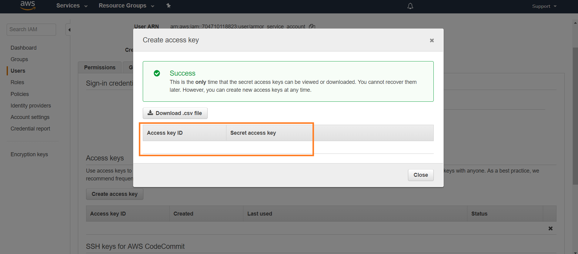Close the Create access key dialog with X
Screen dimensions: 578x254
432,40
